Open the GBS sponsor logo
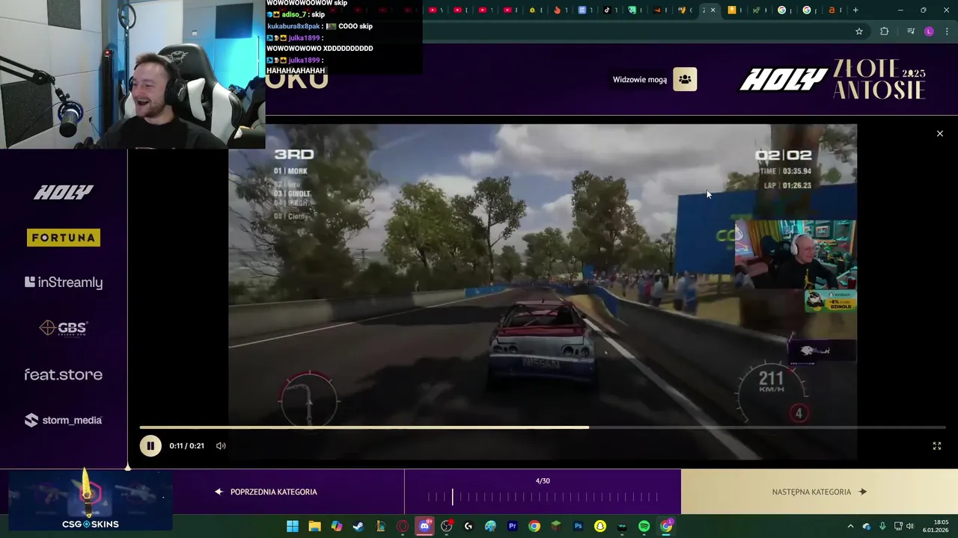Screen dimensions: 958x538 (x=64, y=328)
